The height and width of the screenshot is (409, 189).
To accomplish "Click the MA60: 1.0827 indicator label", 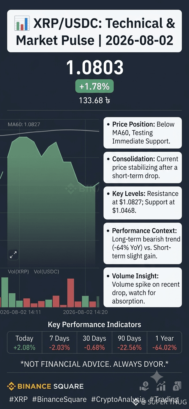I will pyautogui.click(x=24, y=124).
